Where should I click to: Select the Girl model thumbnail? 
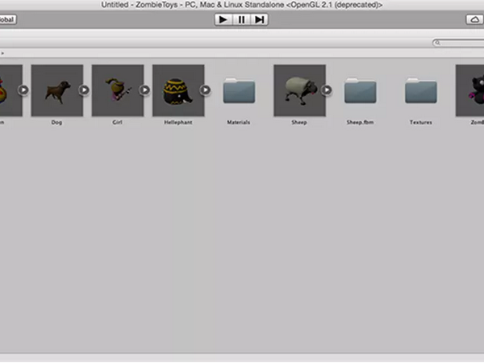point(118,90)
